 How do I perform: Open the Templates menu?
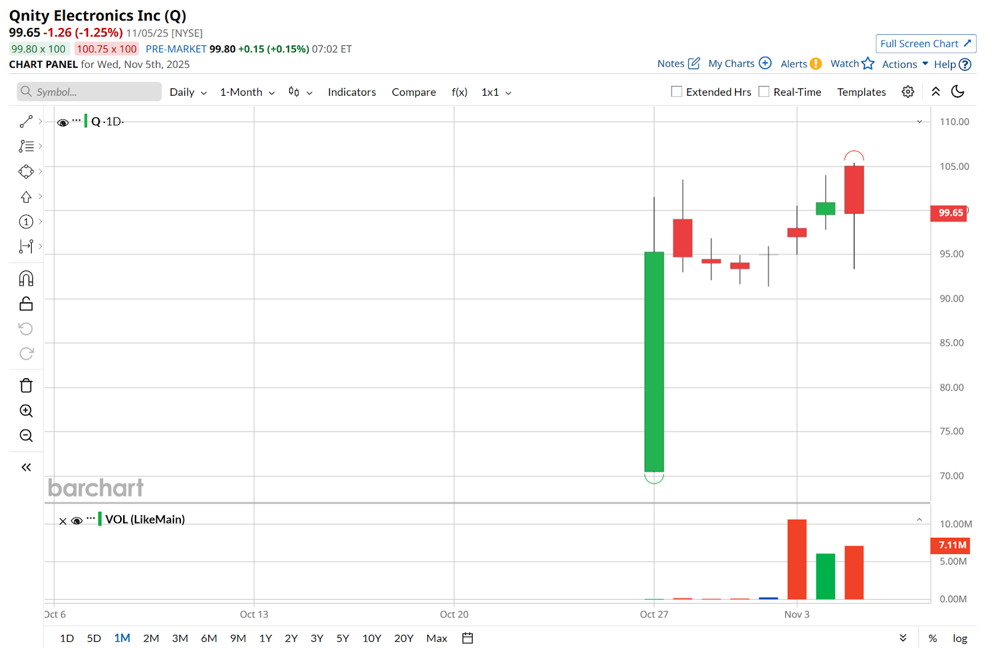861,92
